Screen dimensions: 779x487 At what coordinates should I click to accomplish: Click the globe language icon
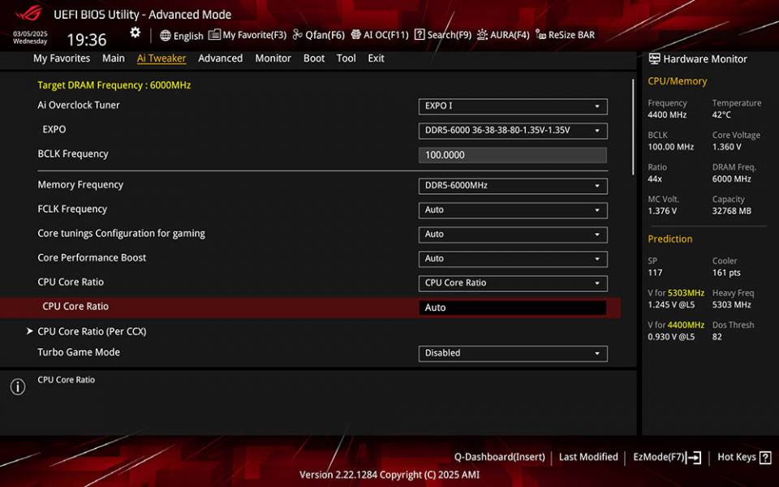[166, 35]
